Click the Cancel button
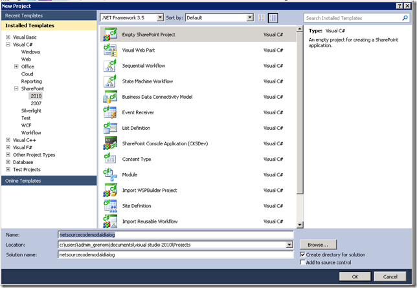 [x=390, y=276]
